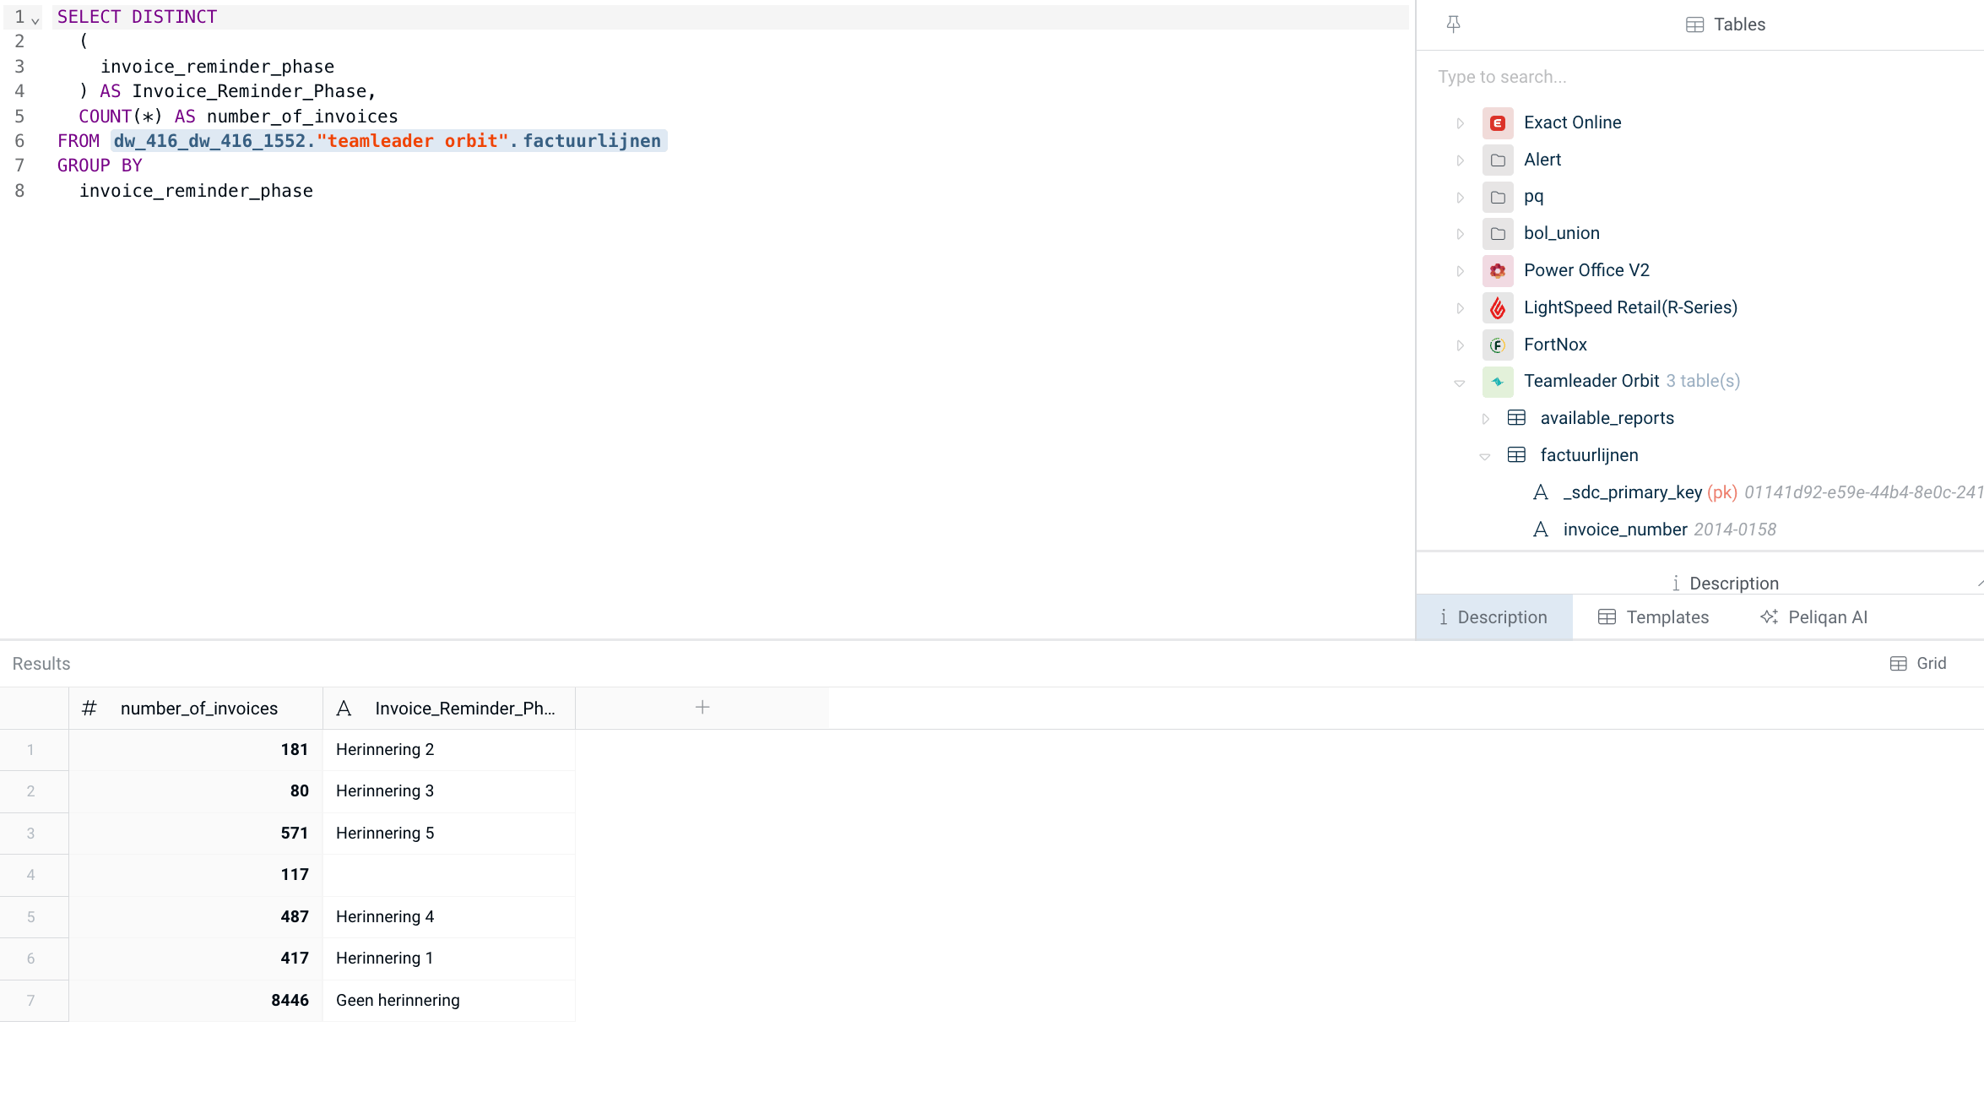Image resolution: width=1984 pixels, height=1108 pixels.
Task: Click the text-type icon beside _sdc_primary_key
Action: tap(1541, 492)
